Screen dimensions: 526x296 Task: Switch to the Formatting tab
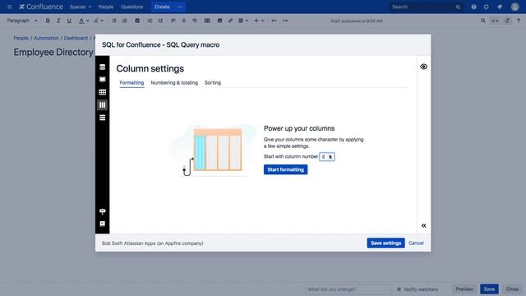click(131, 82)
